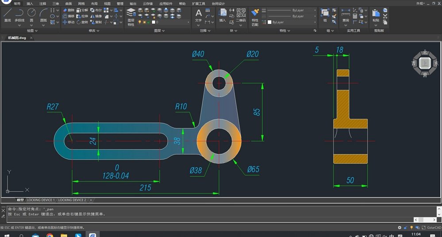The width and height of the screenshot is (442, 237).
Task: Switch to the 插入 (Insert) ribbon tab
Action: pyautogui.click(x=30, y=4)
